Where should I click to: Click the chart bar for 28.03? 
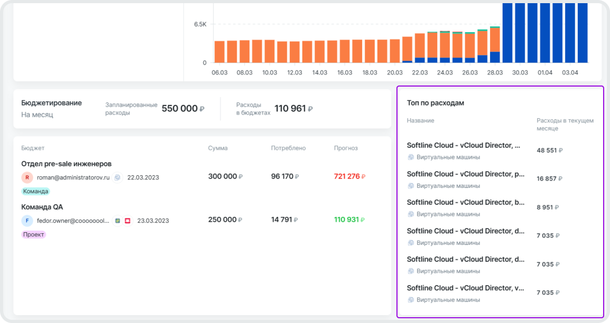click(x=495, y=45)
